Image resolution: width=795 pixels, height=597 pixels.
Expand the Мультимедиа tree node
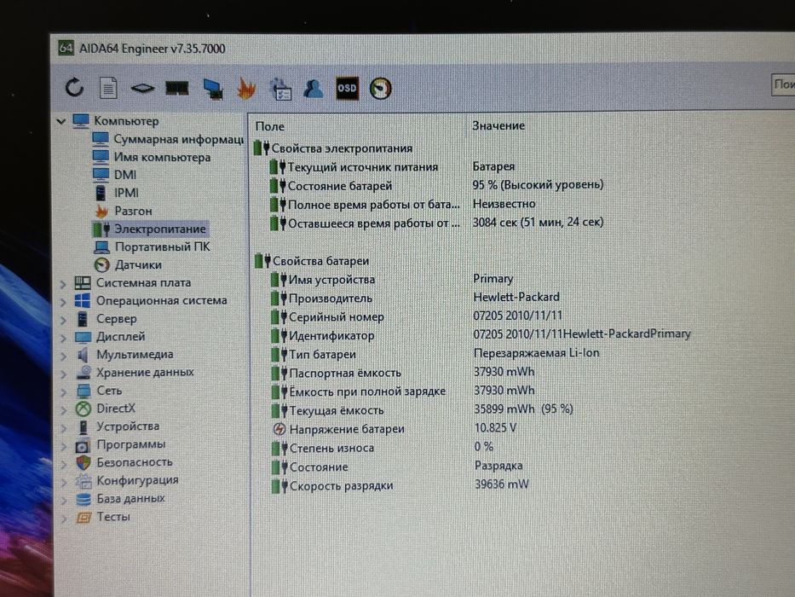[63, 356]
